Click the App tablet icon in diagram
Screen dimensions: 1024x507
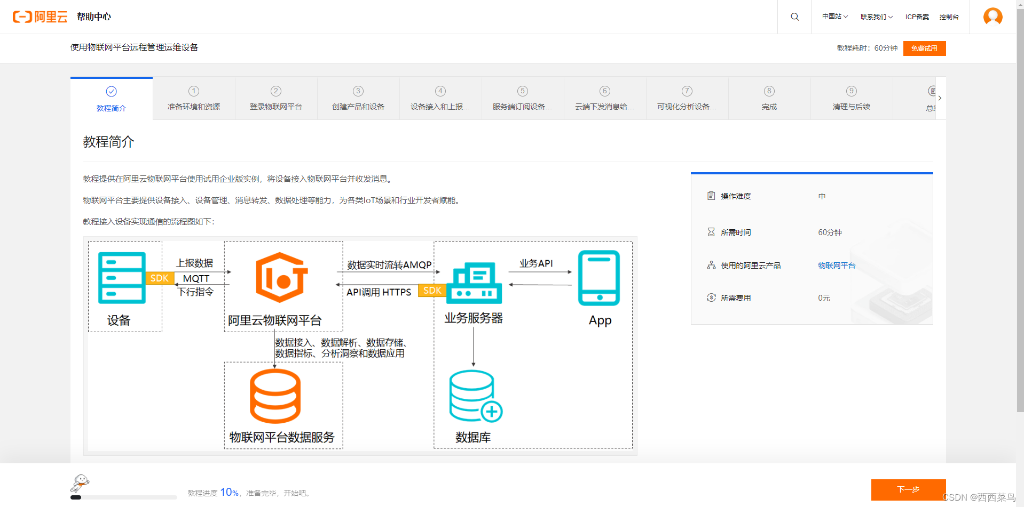point(599,278)
